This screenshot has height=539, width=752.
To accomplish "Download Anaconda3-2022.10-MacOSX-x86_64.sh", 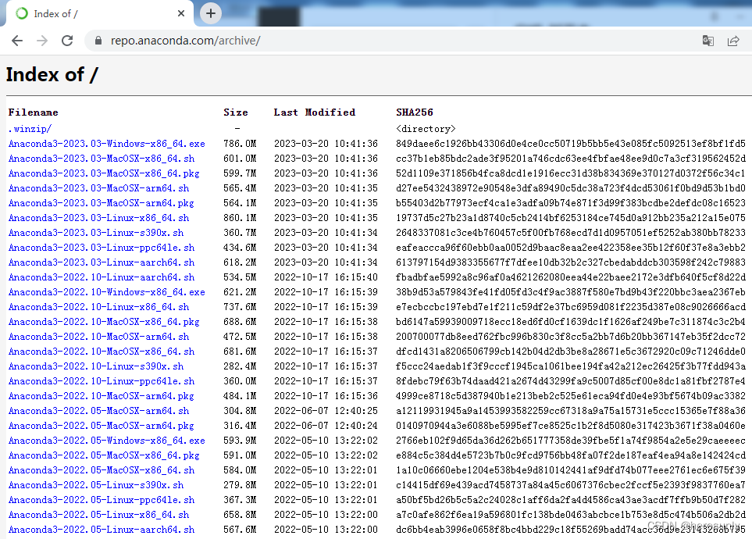I will point(102,352).
